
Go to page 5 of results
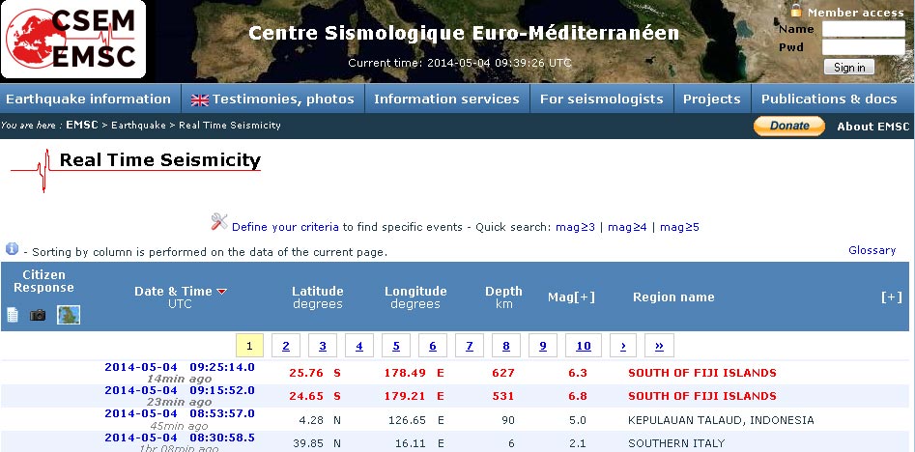coord(396,346)
